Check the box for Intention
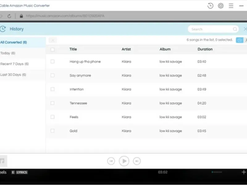 (52, 89)
